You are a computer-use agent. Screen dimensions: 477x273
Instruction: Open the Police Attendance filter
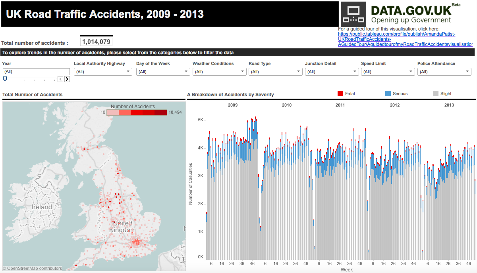[444, 72]
